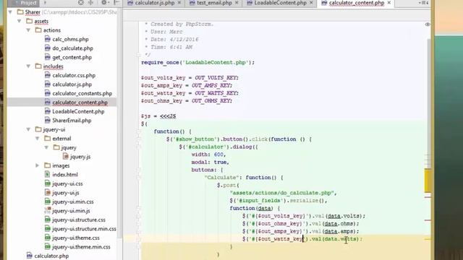Click the Scroll from Source icon in Project panel
This screenshot has width=463, height=260.
point(80,3)
